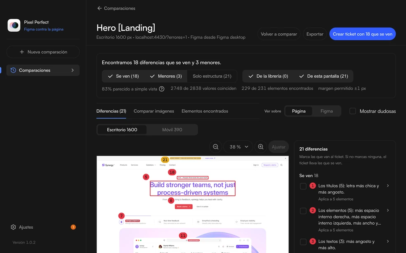Click the Ajustar zoom button
Screen dimensions: 406x253
click(279, 147)
